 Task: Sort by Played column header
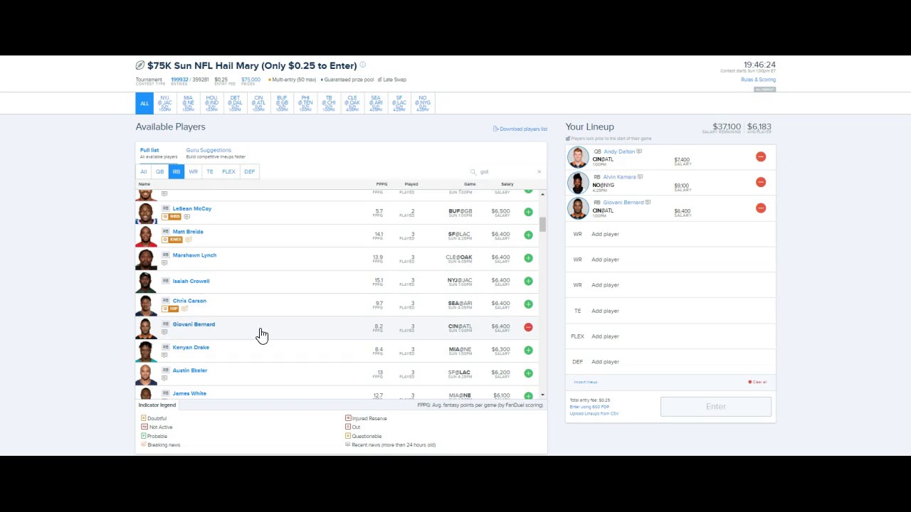pos(411,184)
